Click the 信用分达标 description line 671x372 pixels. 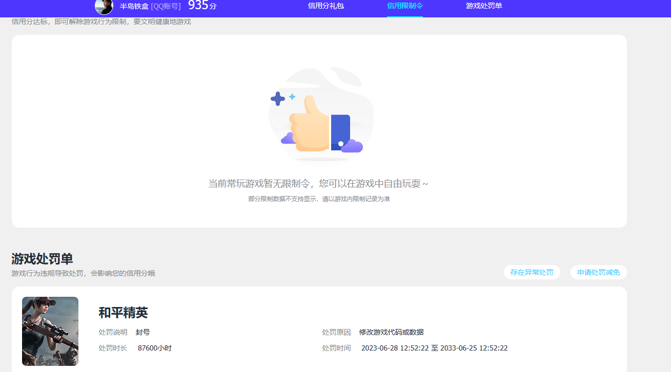[101, 22]
